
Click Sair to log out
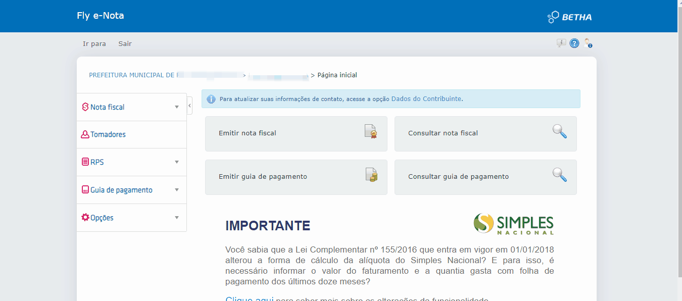click(x=125, y=43)
